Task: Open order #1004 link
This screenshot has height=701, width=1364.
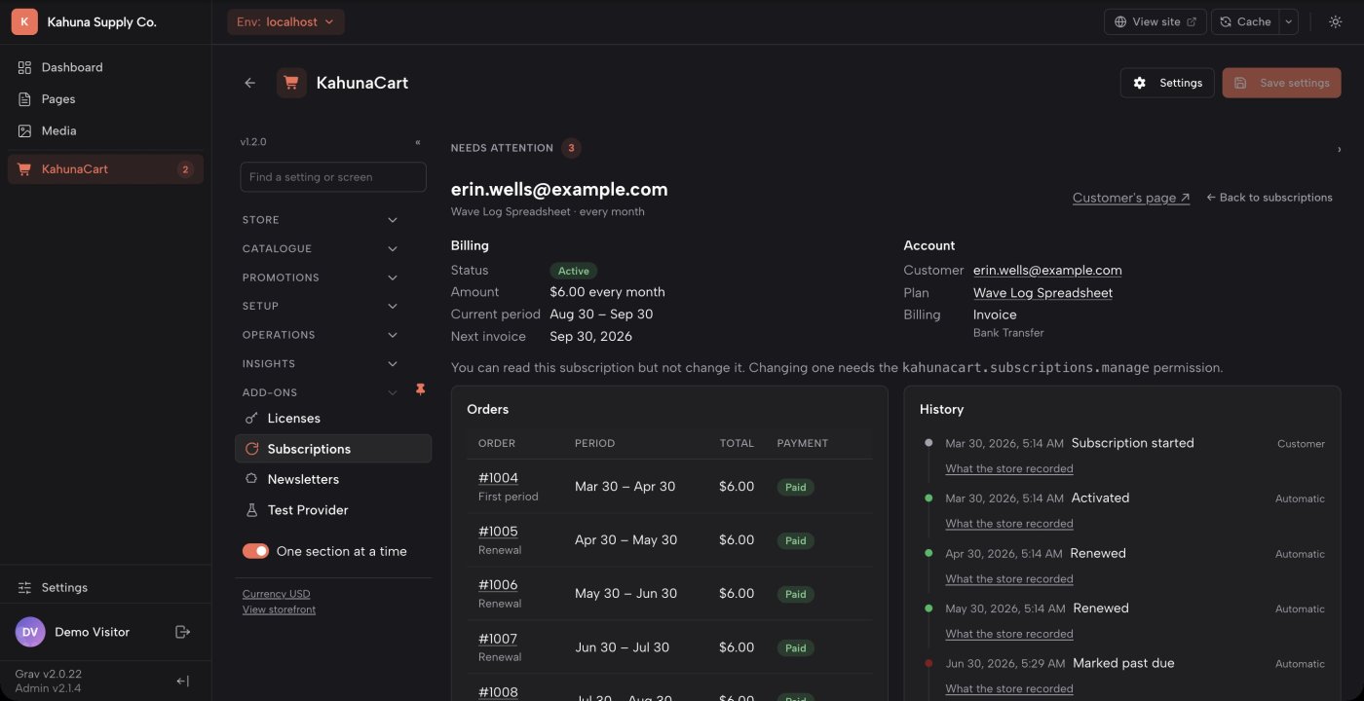Action: tap(498, 478)
